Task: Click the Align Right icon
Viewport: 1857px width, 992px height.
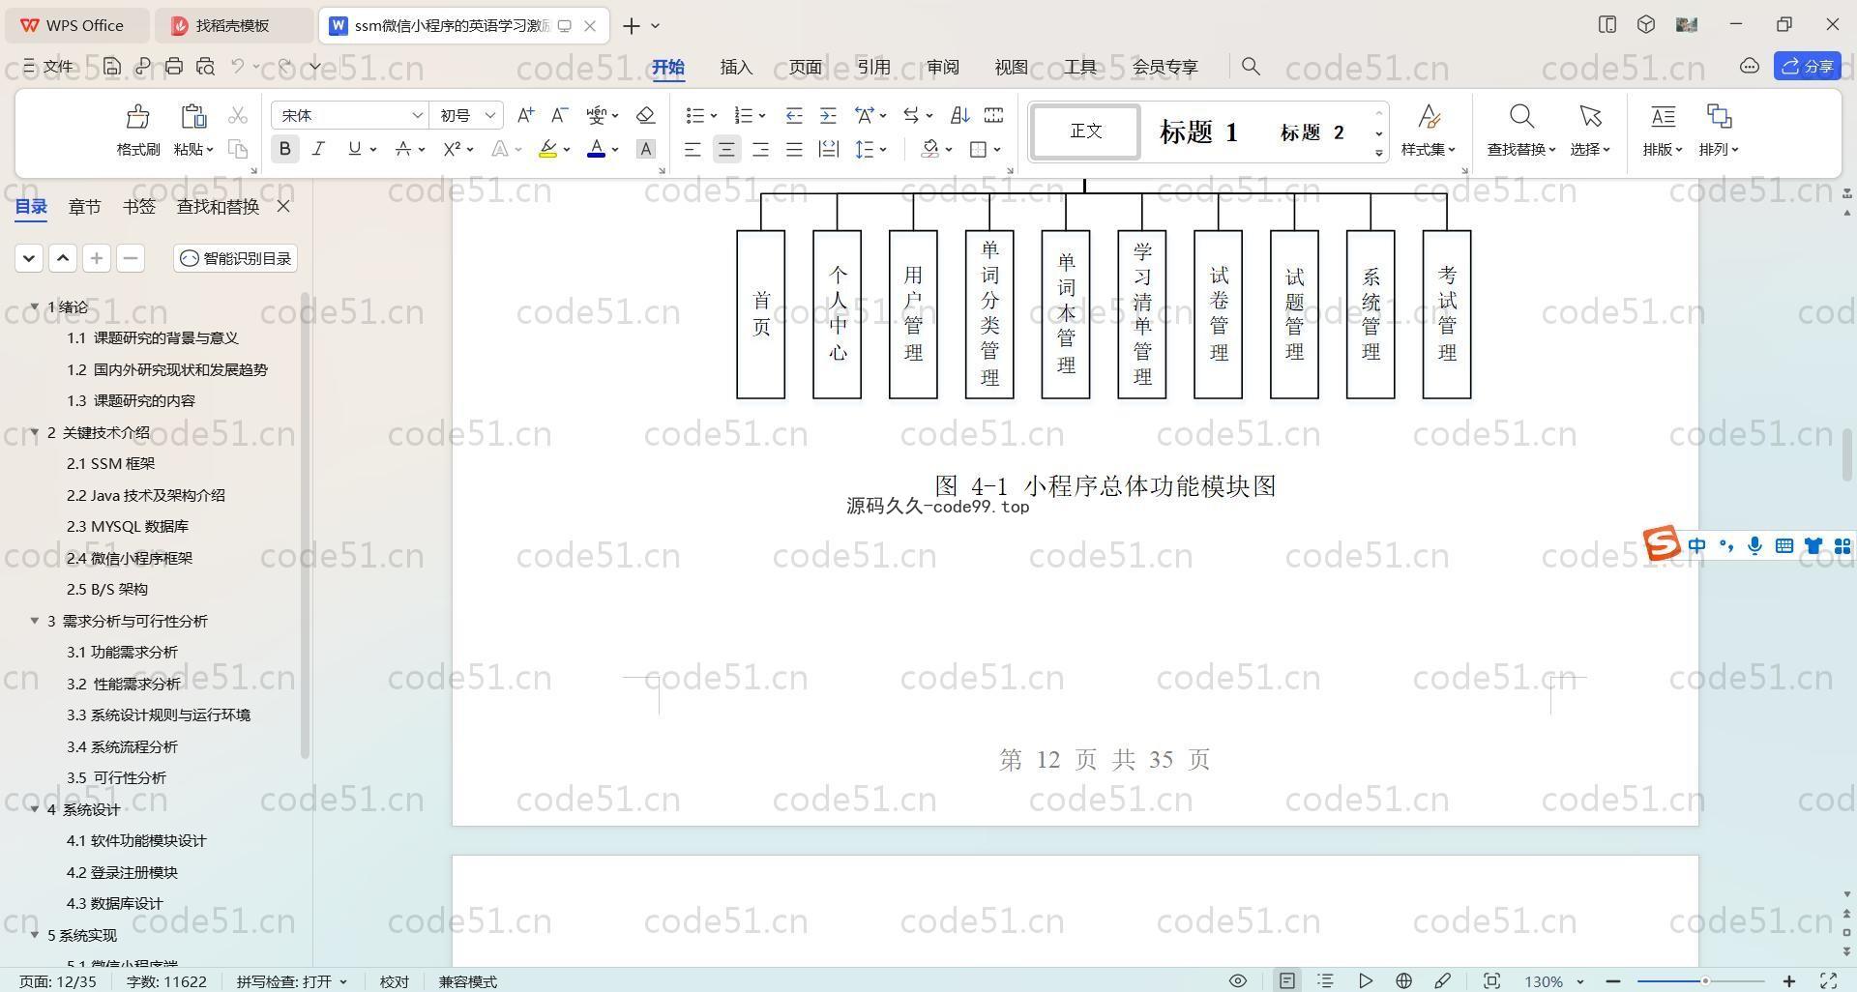Action: click(x=760, y=149)
